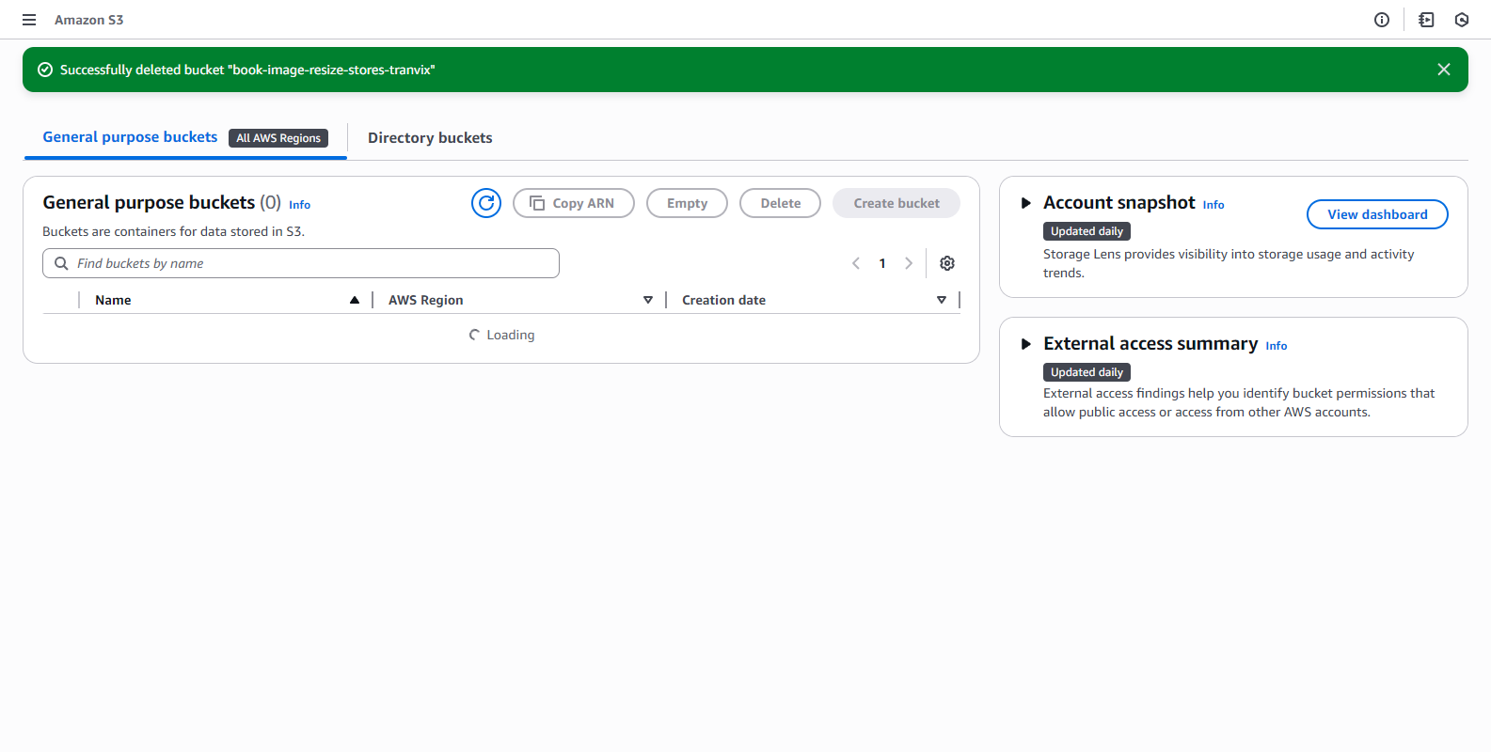Screen dimensions: 1491x752
Task: Go to previous page of buckets
Action: 856,263
